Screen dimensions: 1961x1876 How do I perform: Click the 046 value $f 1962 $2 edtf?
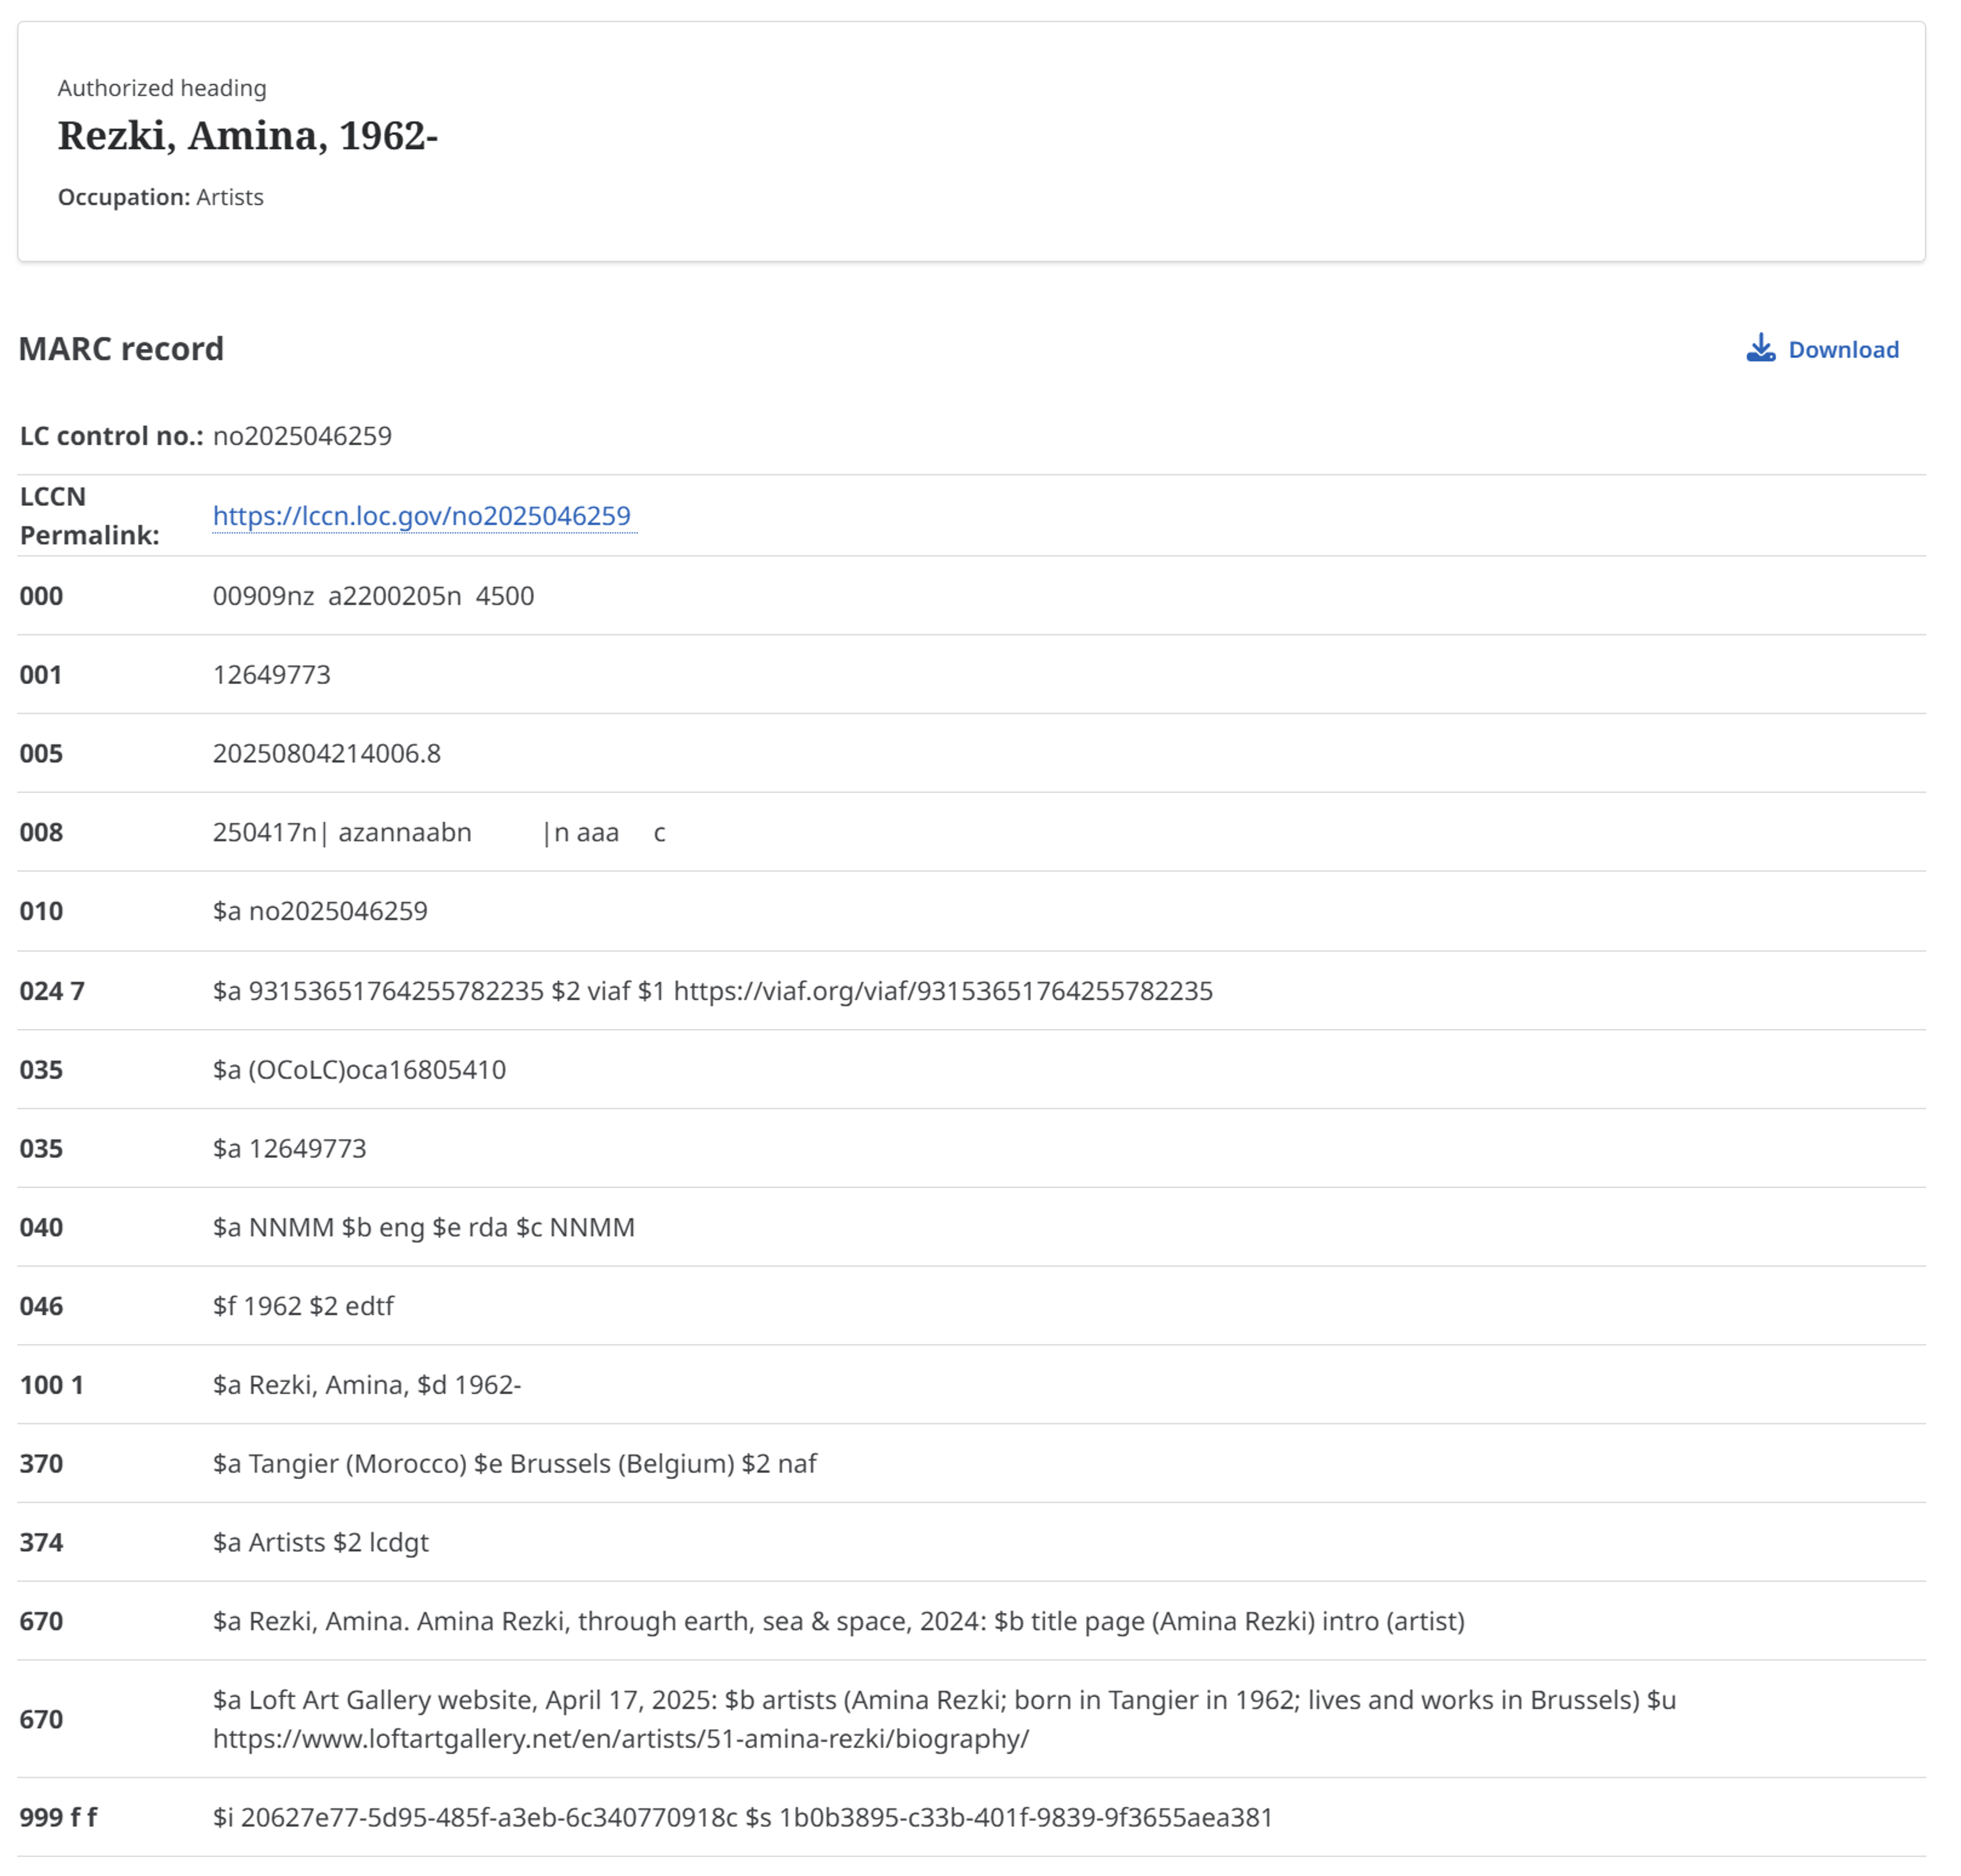click(303, 1307)
